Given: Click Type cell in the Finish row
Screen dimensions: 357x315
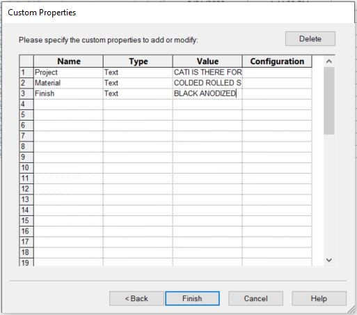Looking at the screenshot, I should point(138,93).
